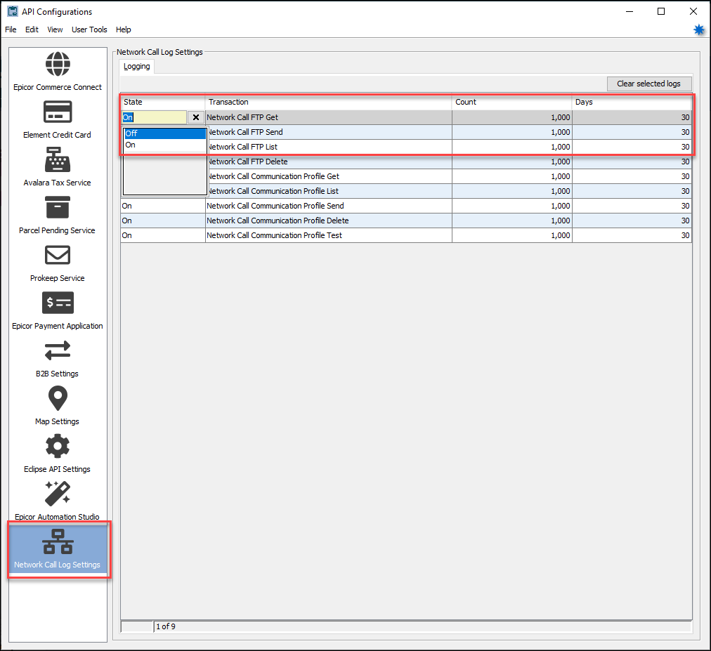Open B2B Settings arrows icon
Viewport: 711px width, 651px height.
(58, 350)
